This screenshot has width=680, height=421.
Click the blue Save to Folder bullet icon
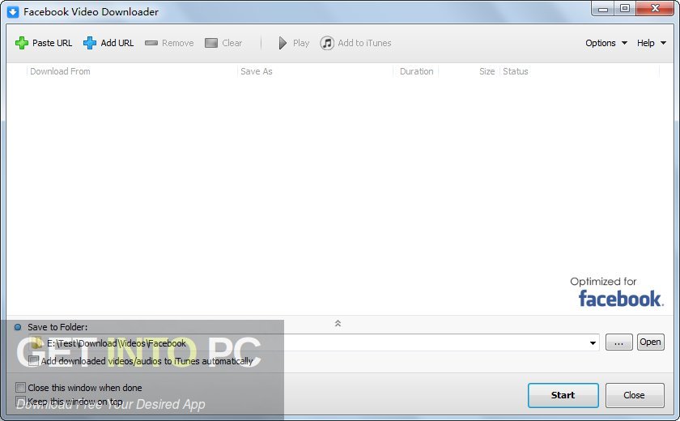[x=18, y=327]
